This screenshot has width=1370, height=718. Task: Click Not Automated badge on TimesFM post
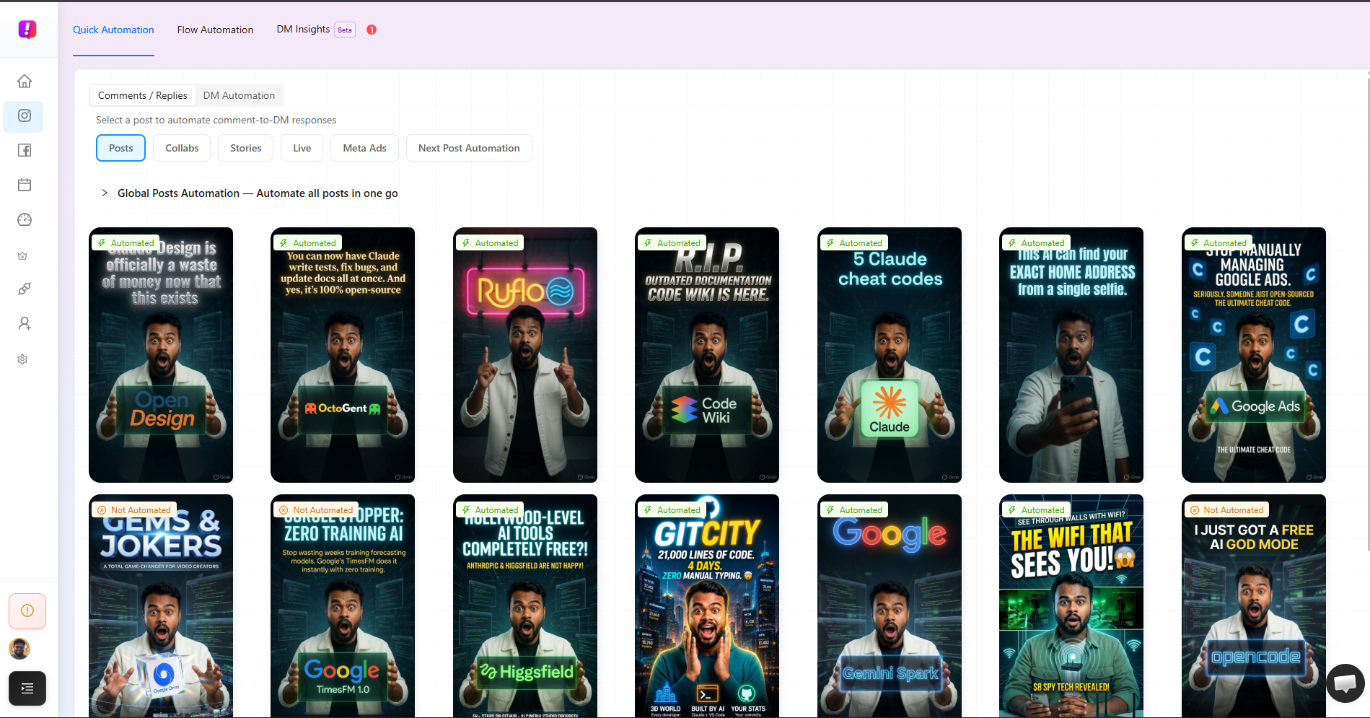[316, 510]
